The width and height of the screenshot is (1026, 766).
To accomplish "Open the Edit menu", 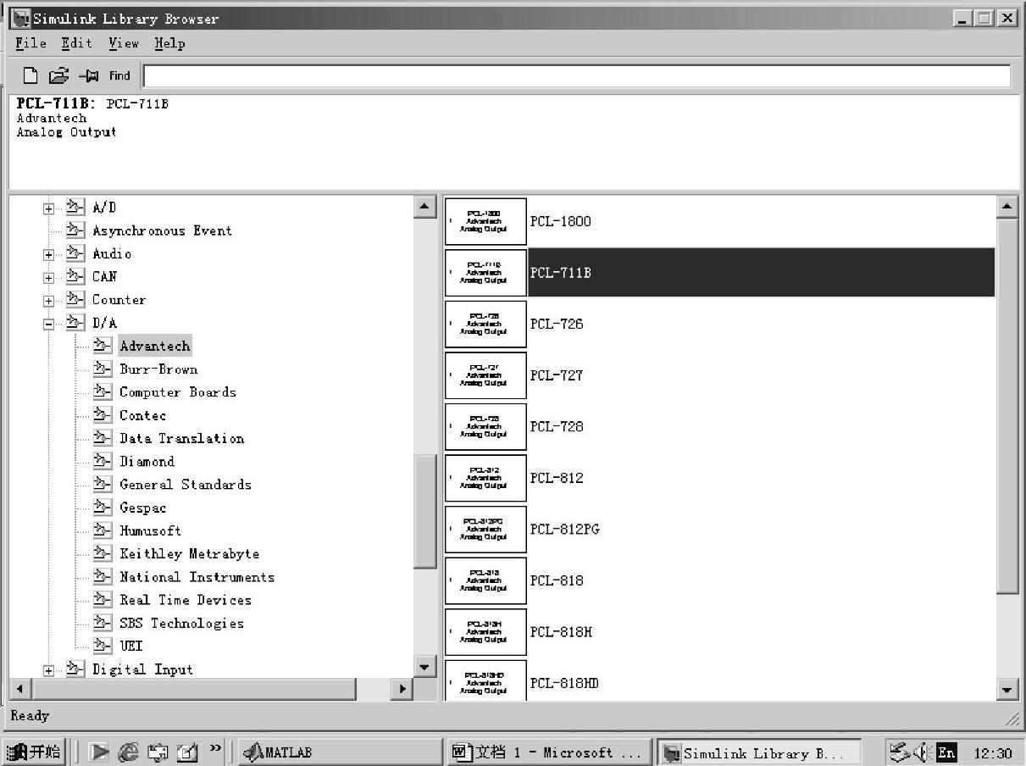I will 77,43.
